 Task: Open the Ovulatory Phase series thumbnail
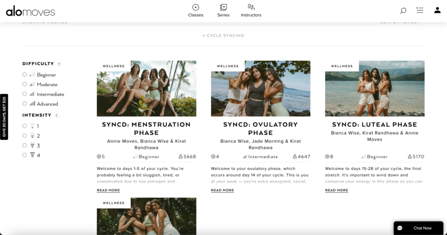(x=261, y=88)
